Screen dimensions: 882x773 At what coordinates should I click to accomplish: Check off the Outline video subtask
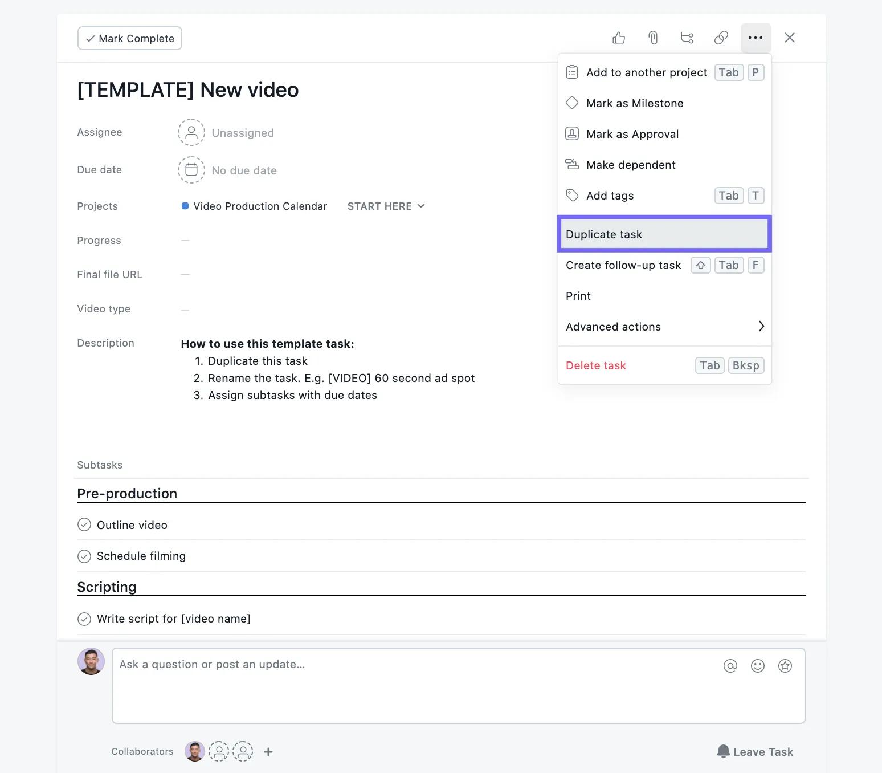click(84, 525)
